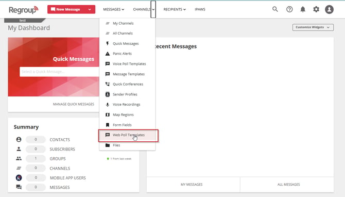345x197 pixels.
Task: Click the Channels icon in Summary
Action: click(x=19, y=168)
